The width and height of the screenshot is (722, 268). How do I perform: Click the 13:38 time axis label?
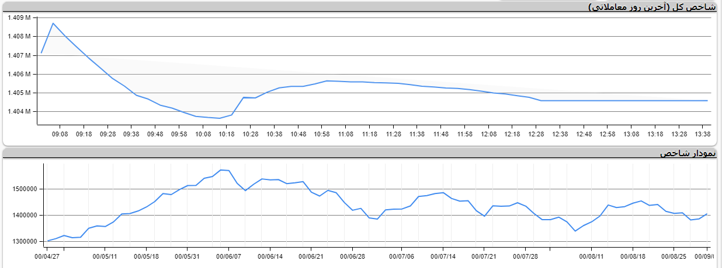click(703, 133)
